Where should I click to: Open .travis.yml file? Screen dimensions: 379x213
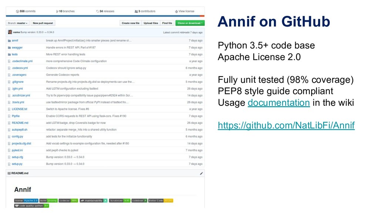point(18,102)
